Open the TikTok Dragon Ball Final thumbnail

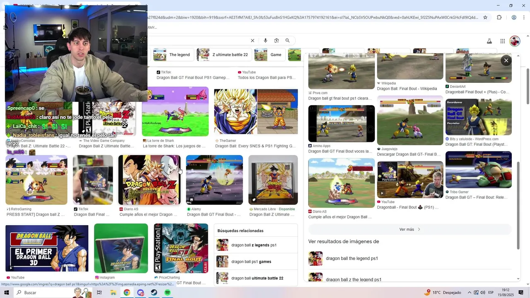[x=93, y=180]
